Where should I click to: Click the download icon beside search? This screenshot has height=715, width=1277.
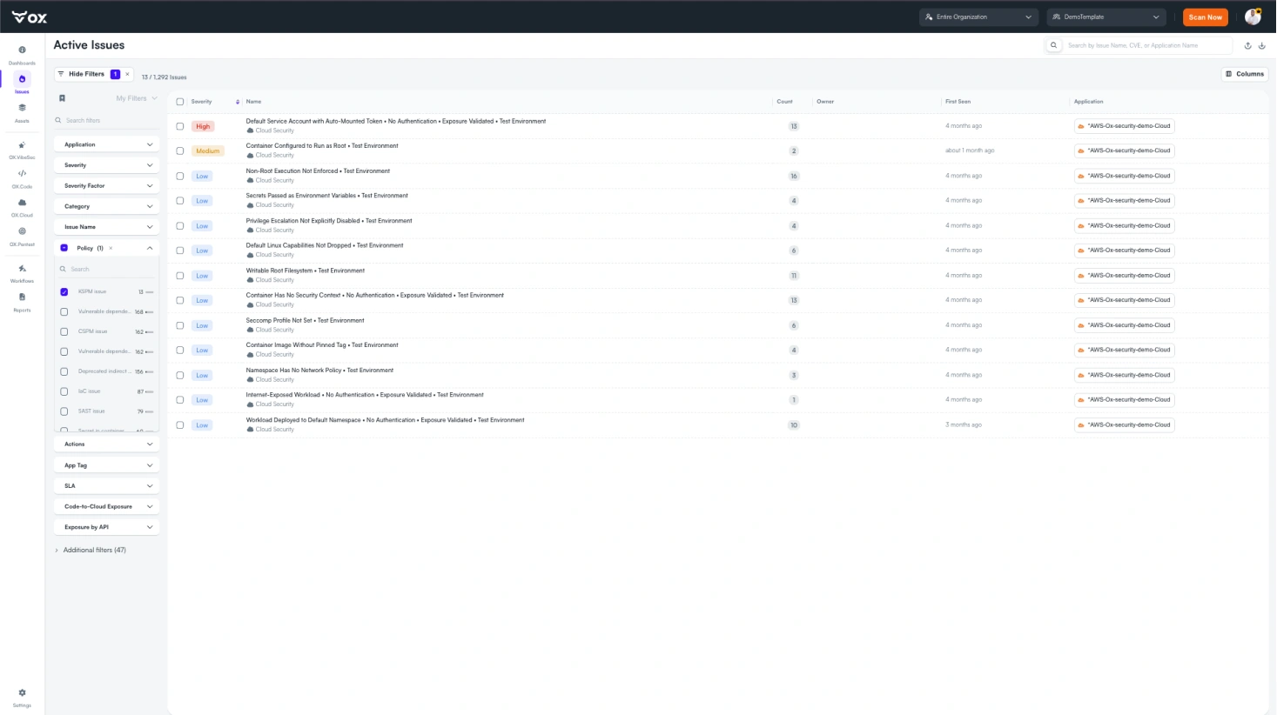[x=1261, y=45]
